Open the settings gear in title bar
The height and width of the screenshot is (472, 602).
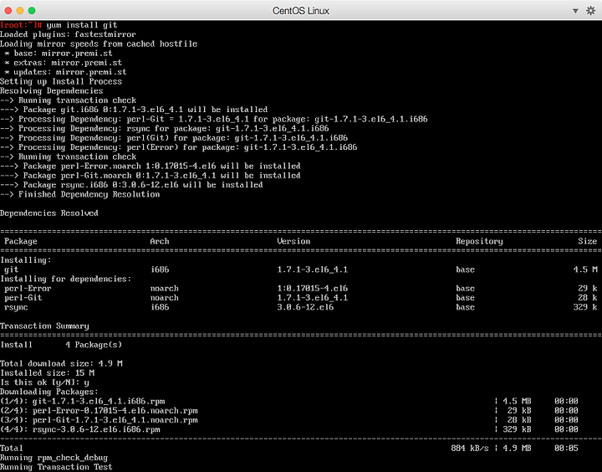[x=590, y=10]
